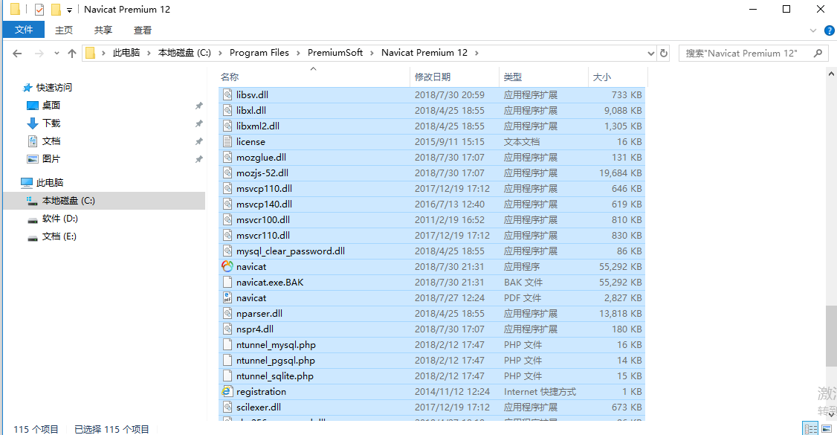
Task: Select 此电脑 in navigation pane
Action: tap(50, 182)
